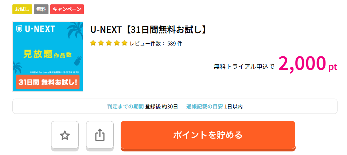
Task: Open the 通帳記載の目安 link
Action: coord(204,107)
